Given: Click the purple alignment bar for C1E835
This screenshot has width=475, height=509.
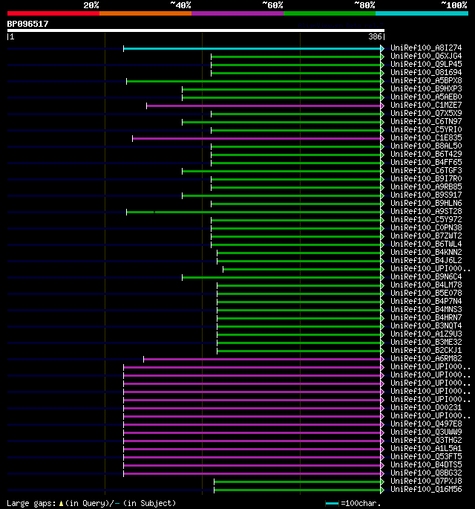Looking at the screenshot, I should tap(257, 139).
